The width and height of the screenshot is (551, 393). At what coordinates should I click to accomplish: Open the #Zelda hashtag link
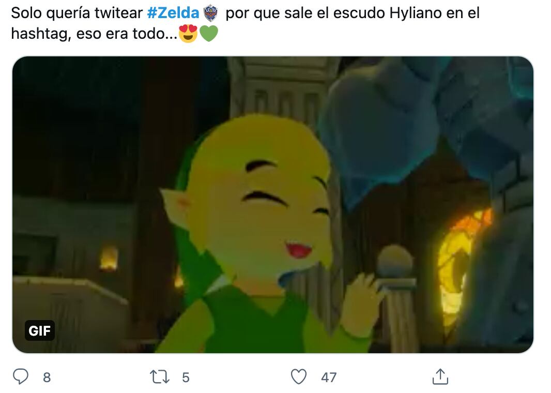point(173,13)
